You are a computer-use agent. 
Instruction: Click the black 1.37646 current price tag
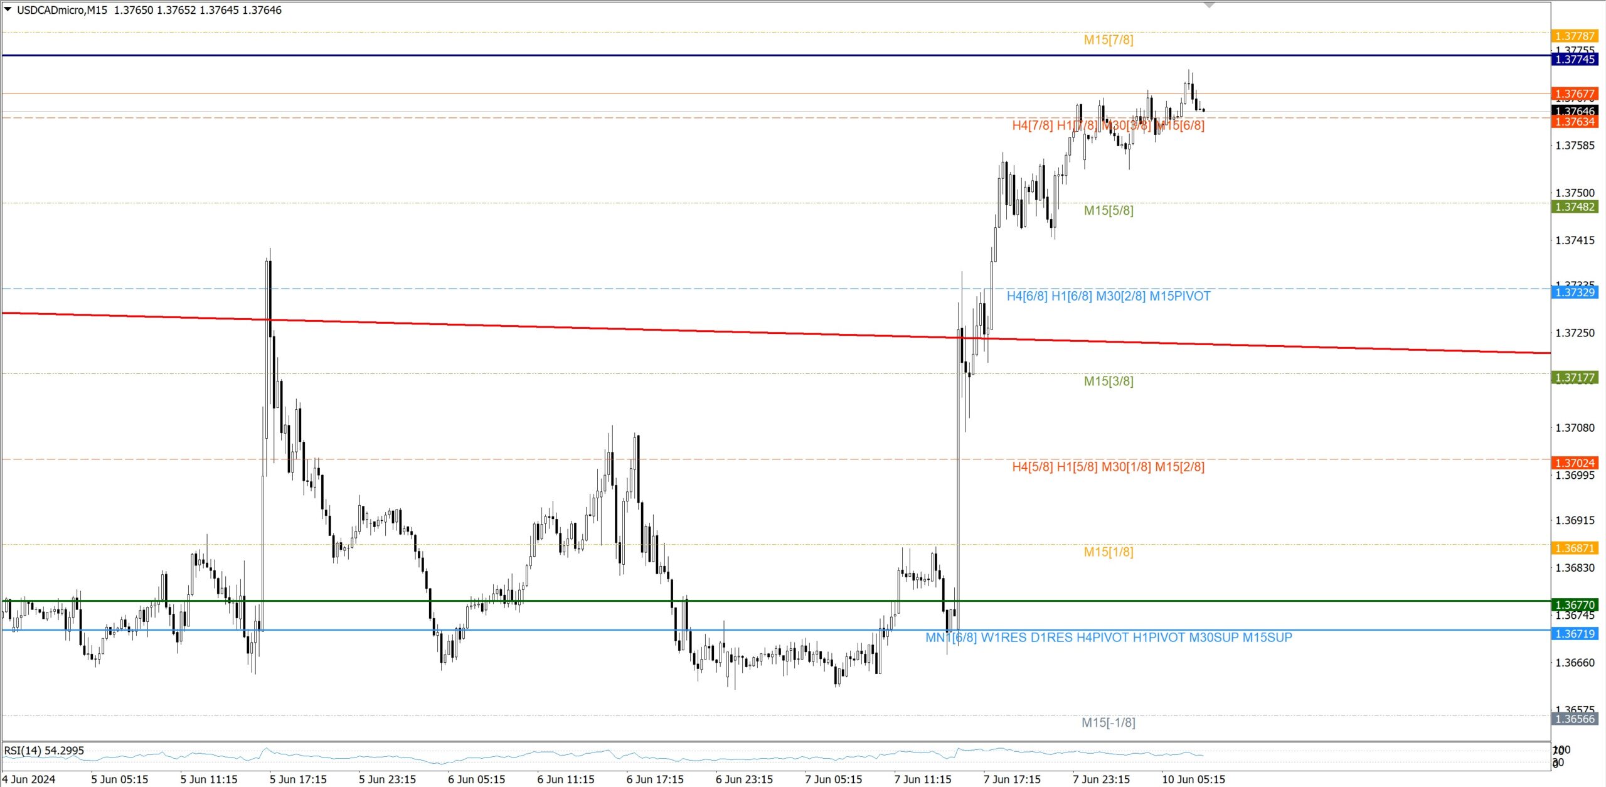click(1575, 111)
